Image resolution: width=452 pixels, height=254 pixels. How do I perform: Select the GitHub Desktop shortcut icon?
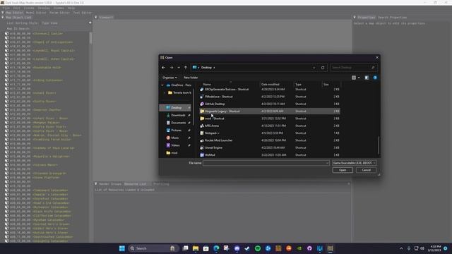(x=202, y=104)
